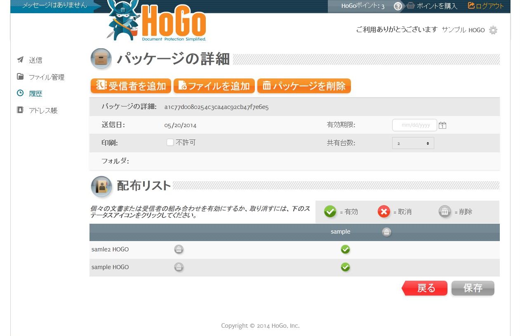Click the ログアウト link

tap(486, 6)
